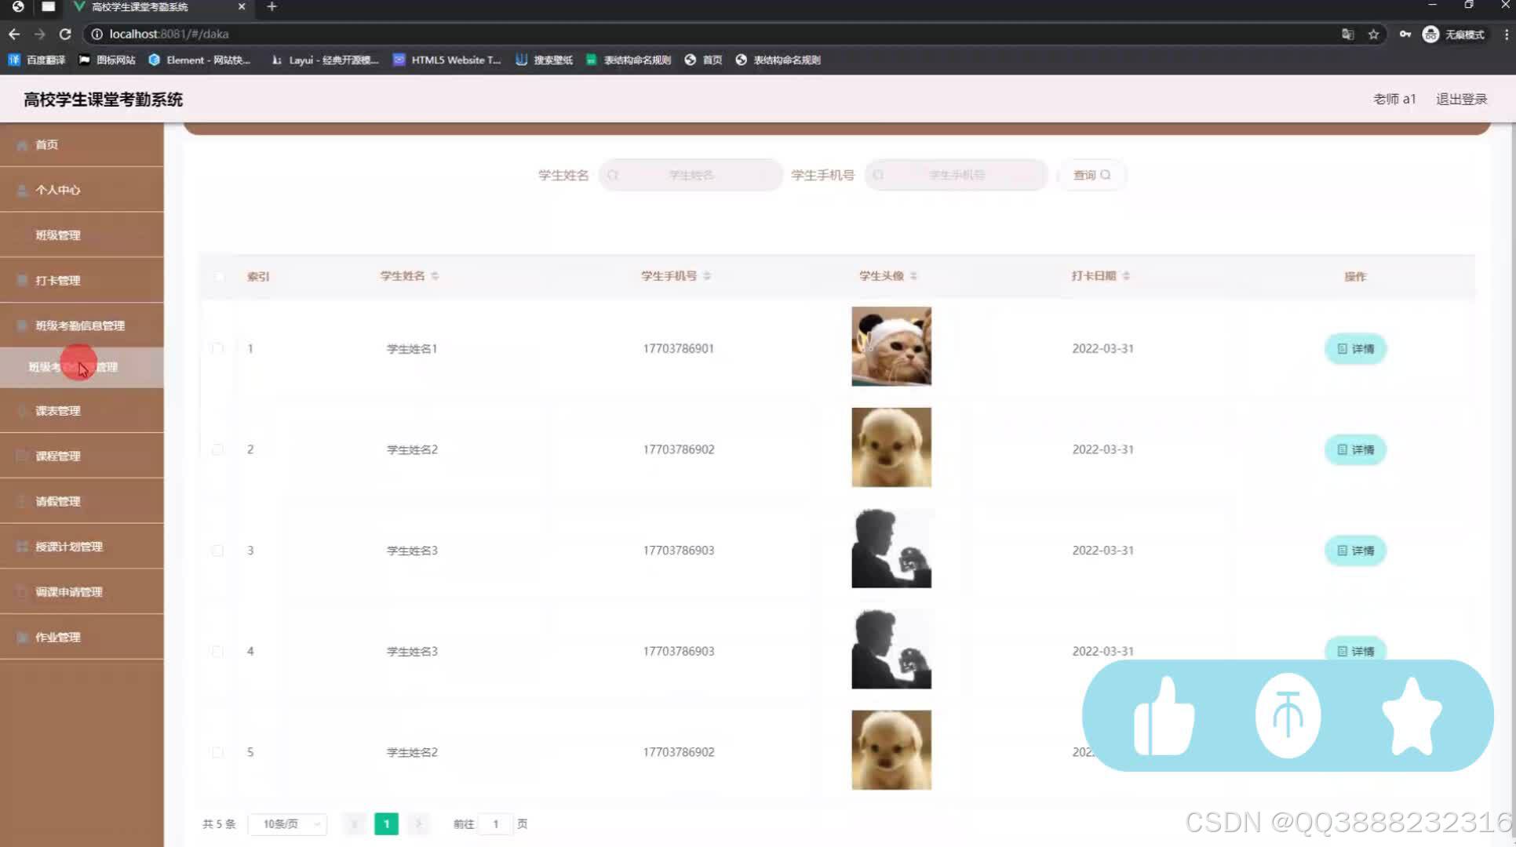Click the 详情 button for row 3
1516x847 pixels.
coord(1355,550)
